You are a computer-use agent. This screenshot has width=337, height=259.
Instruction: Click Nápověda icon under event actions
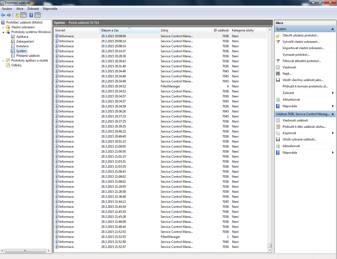(278, 153)
